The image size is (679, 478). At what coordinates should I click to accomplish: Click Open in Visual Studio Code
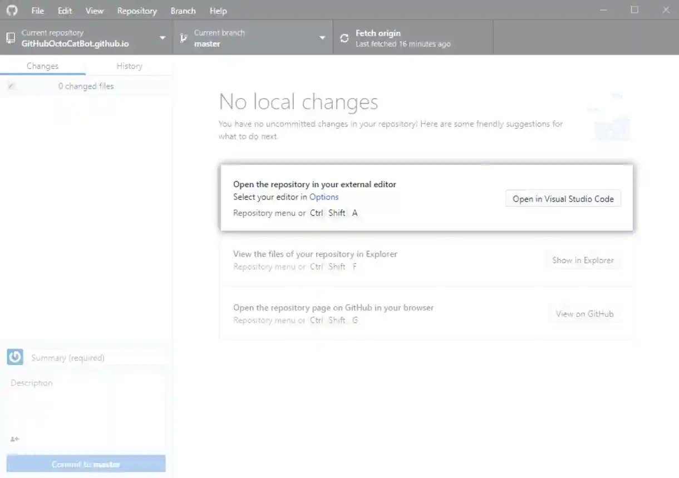(x=563, y=198)
